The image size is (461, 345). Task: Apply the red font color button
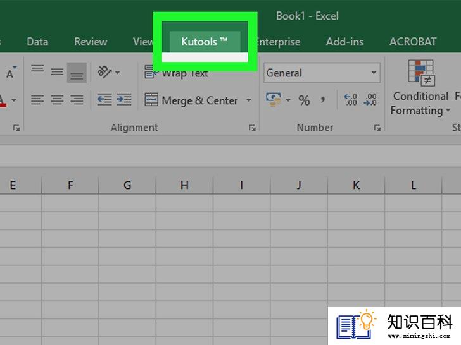tap(3, 100)
